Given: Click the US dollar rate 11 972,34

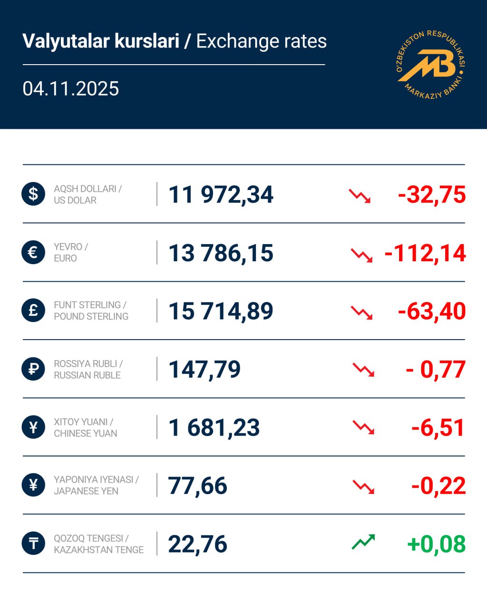Looking at the screenshot, I should pyautogui.click(x=221, y=195).
